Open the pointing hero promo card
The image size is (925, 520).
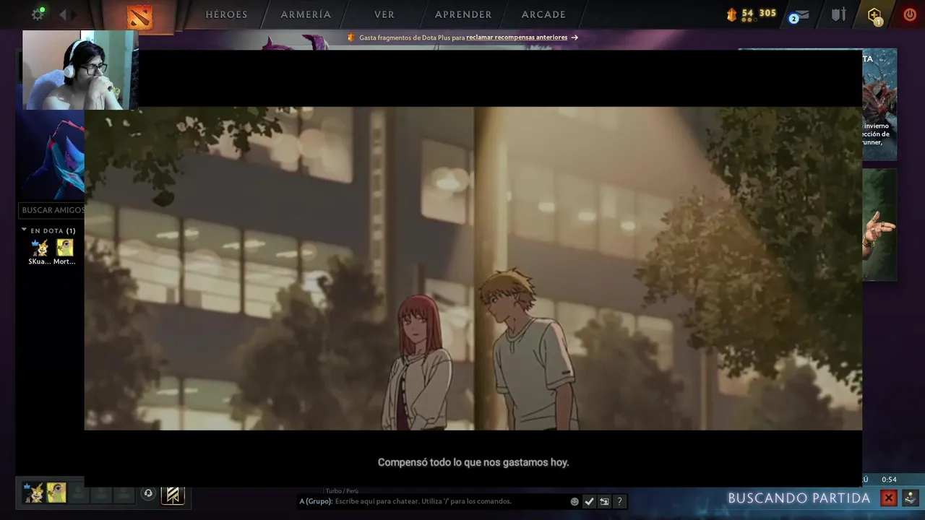point(879,225)
